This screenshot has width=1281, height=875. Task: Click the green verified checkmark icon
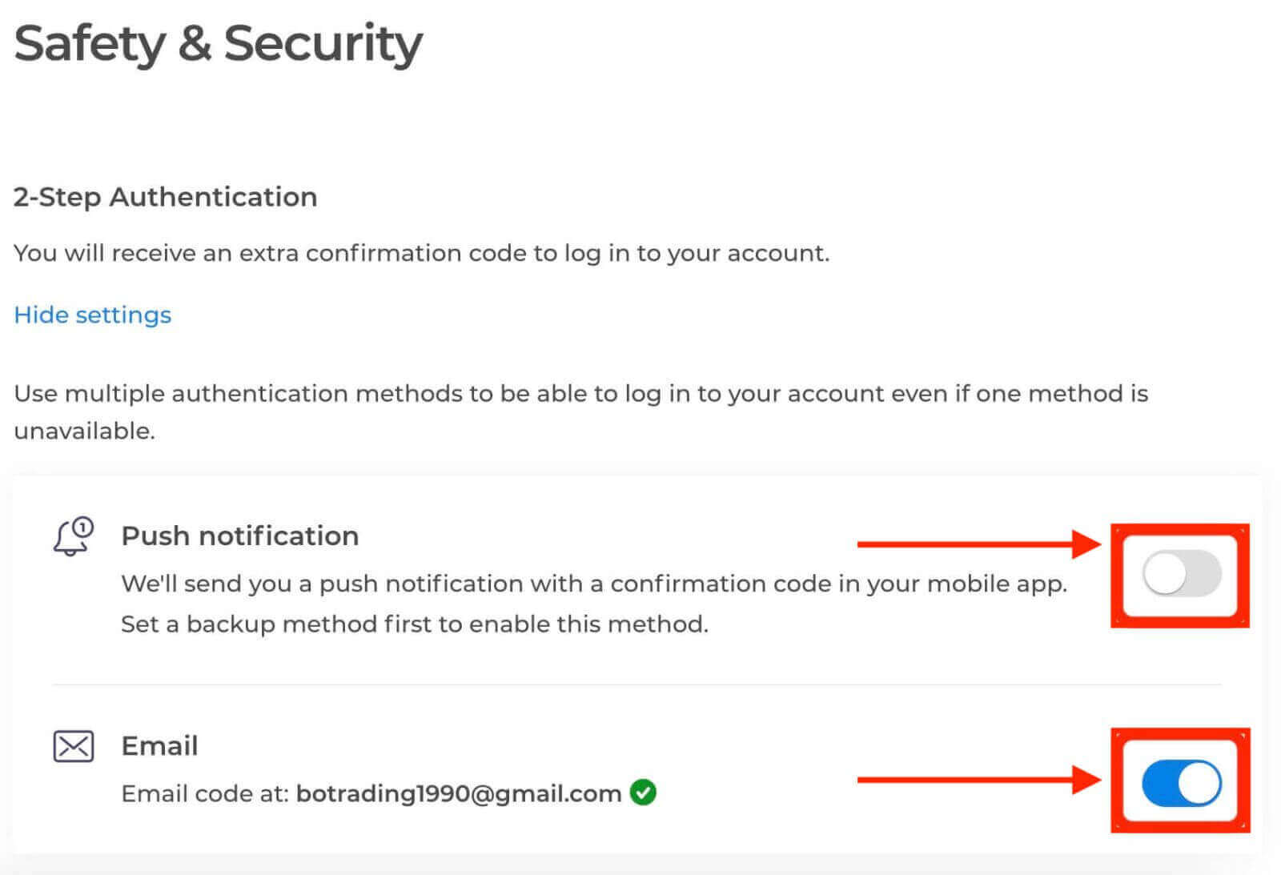[x=643, y=793]
